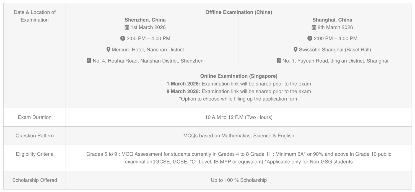Screen dimensions: 415x192
Task: Click the map pin beside Mercure Hotel
Action: click(x=108, y=50)
